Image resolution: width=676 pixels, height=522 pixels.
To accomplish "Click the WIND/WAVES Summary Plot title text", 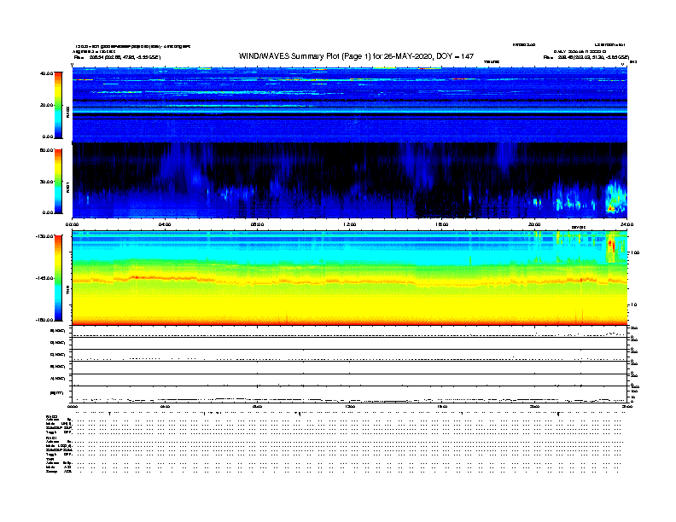I will pyautogui.click(x=356, y=56).
